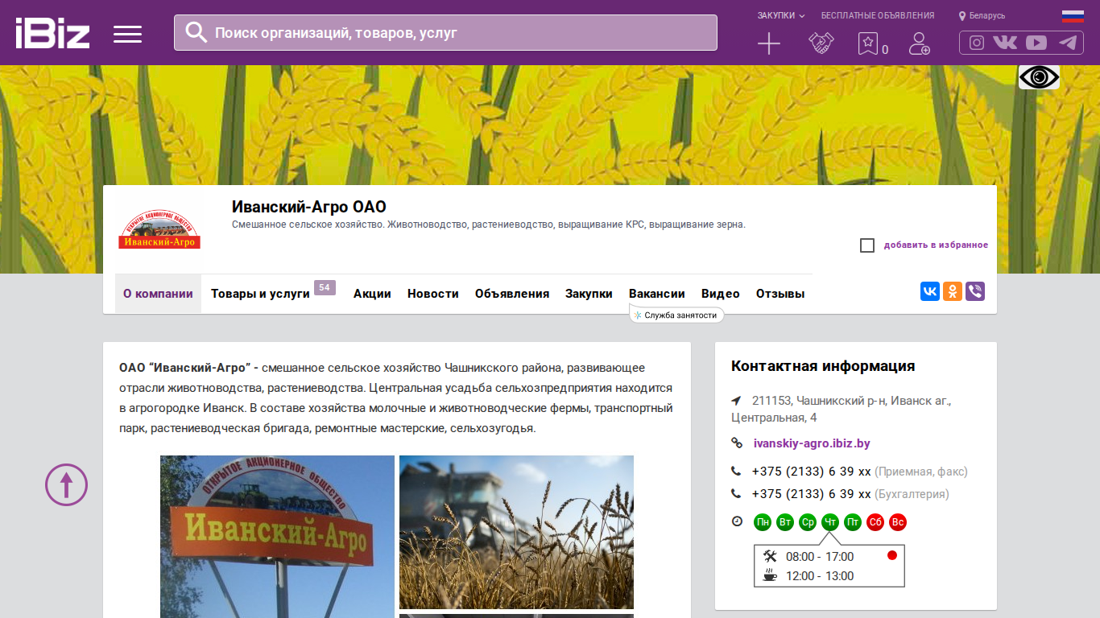Open the YouTube header icon
This screenshot has width=1100, height=618.
click(1036, 43)
